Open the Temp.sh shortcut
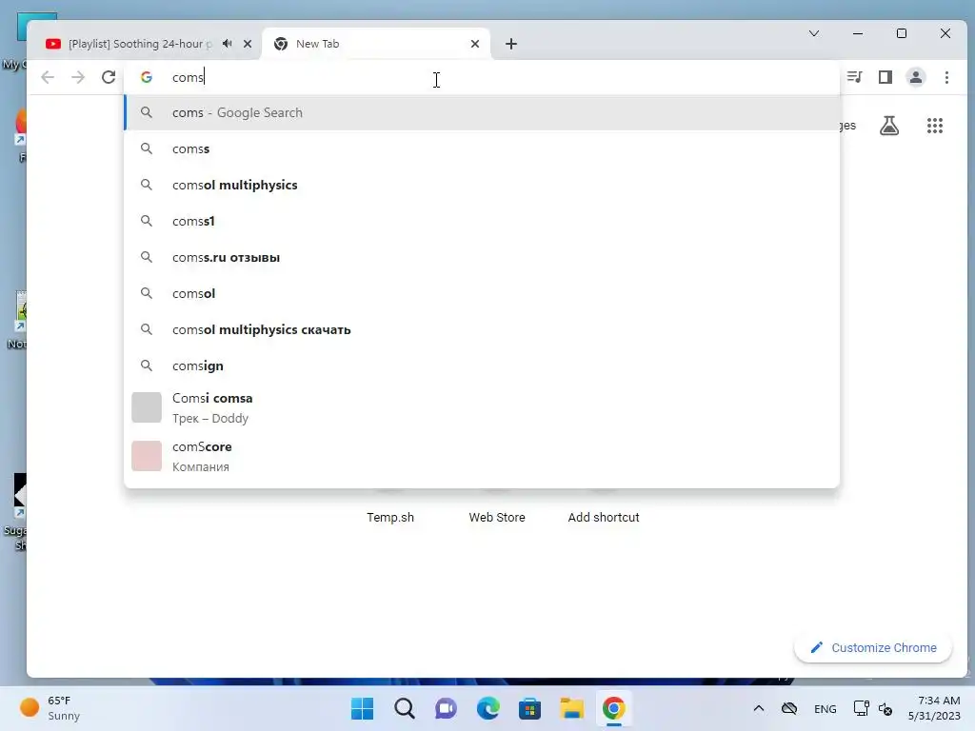 pos(389,517)
